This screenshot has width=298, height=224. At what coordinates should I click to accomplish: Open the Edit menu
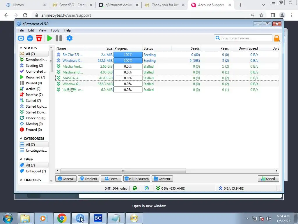(x=31, y=30)
